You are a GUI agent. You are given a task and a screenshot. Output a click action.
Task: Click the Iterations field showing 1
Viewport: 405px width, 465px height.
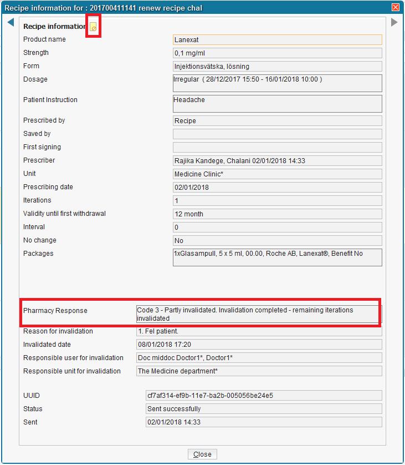(278, 201)
